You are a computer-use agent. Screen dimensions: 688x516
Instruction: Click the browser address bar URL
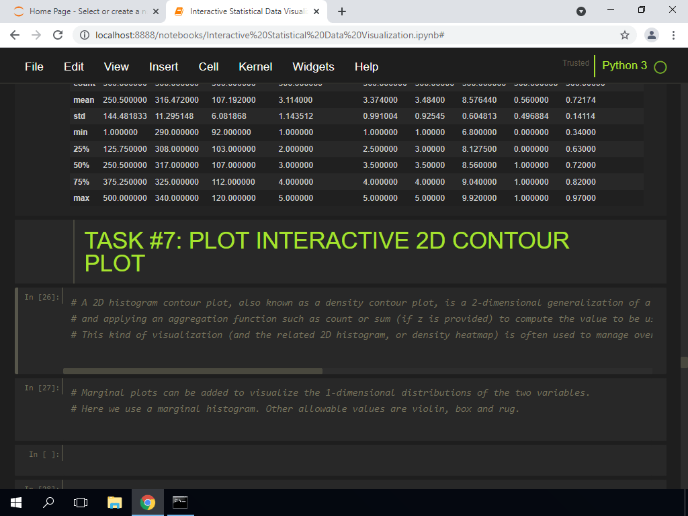pos(270,35)
